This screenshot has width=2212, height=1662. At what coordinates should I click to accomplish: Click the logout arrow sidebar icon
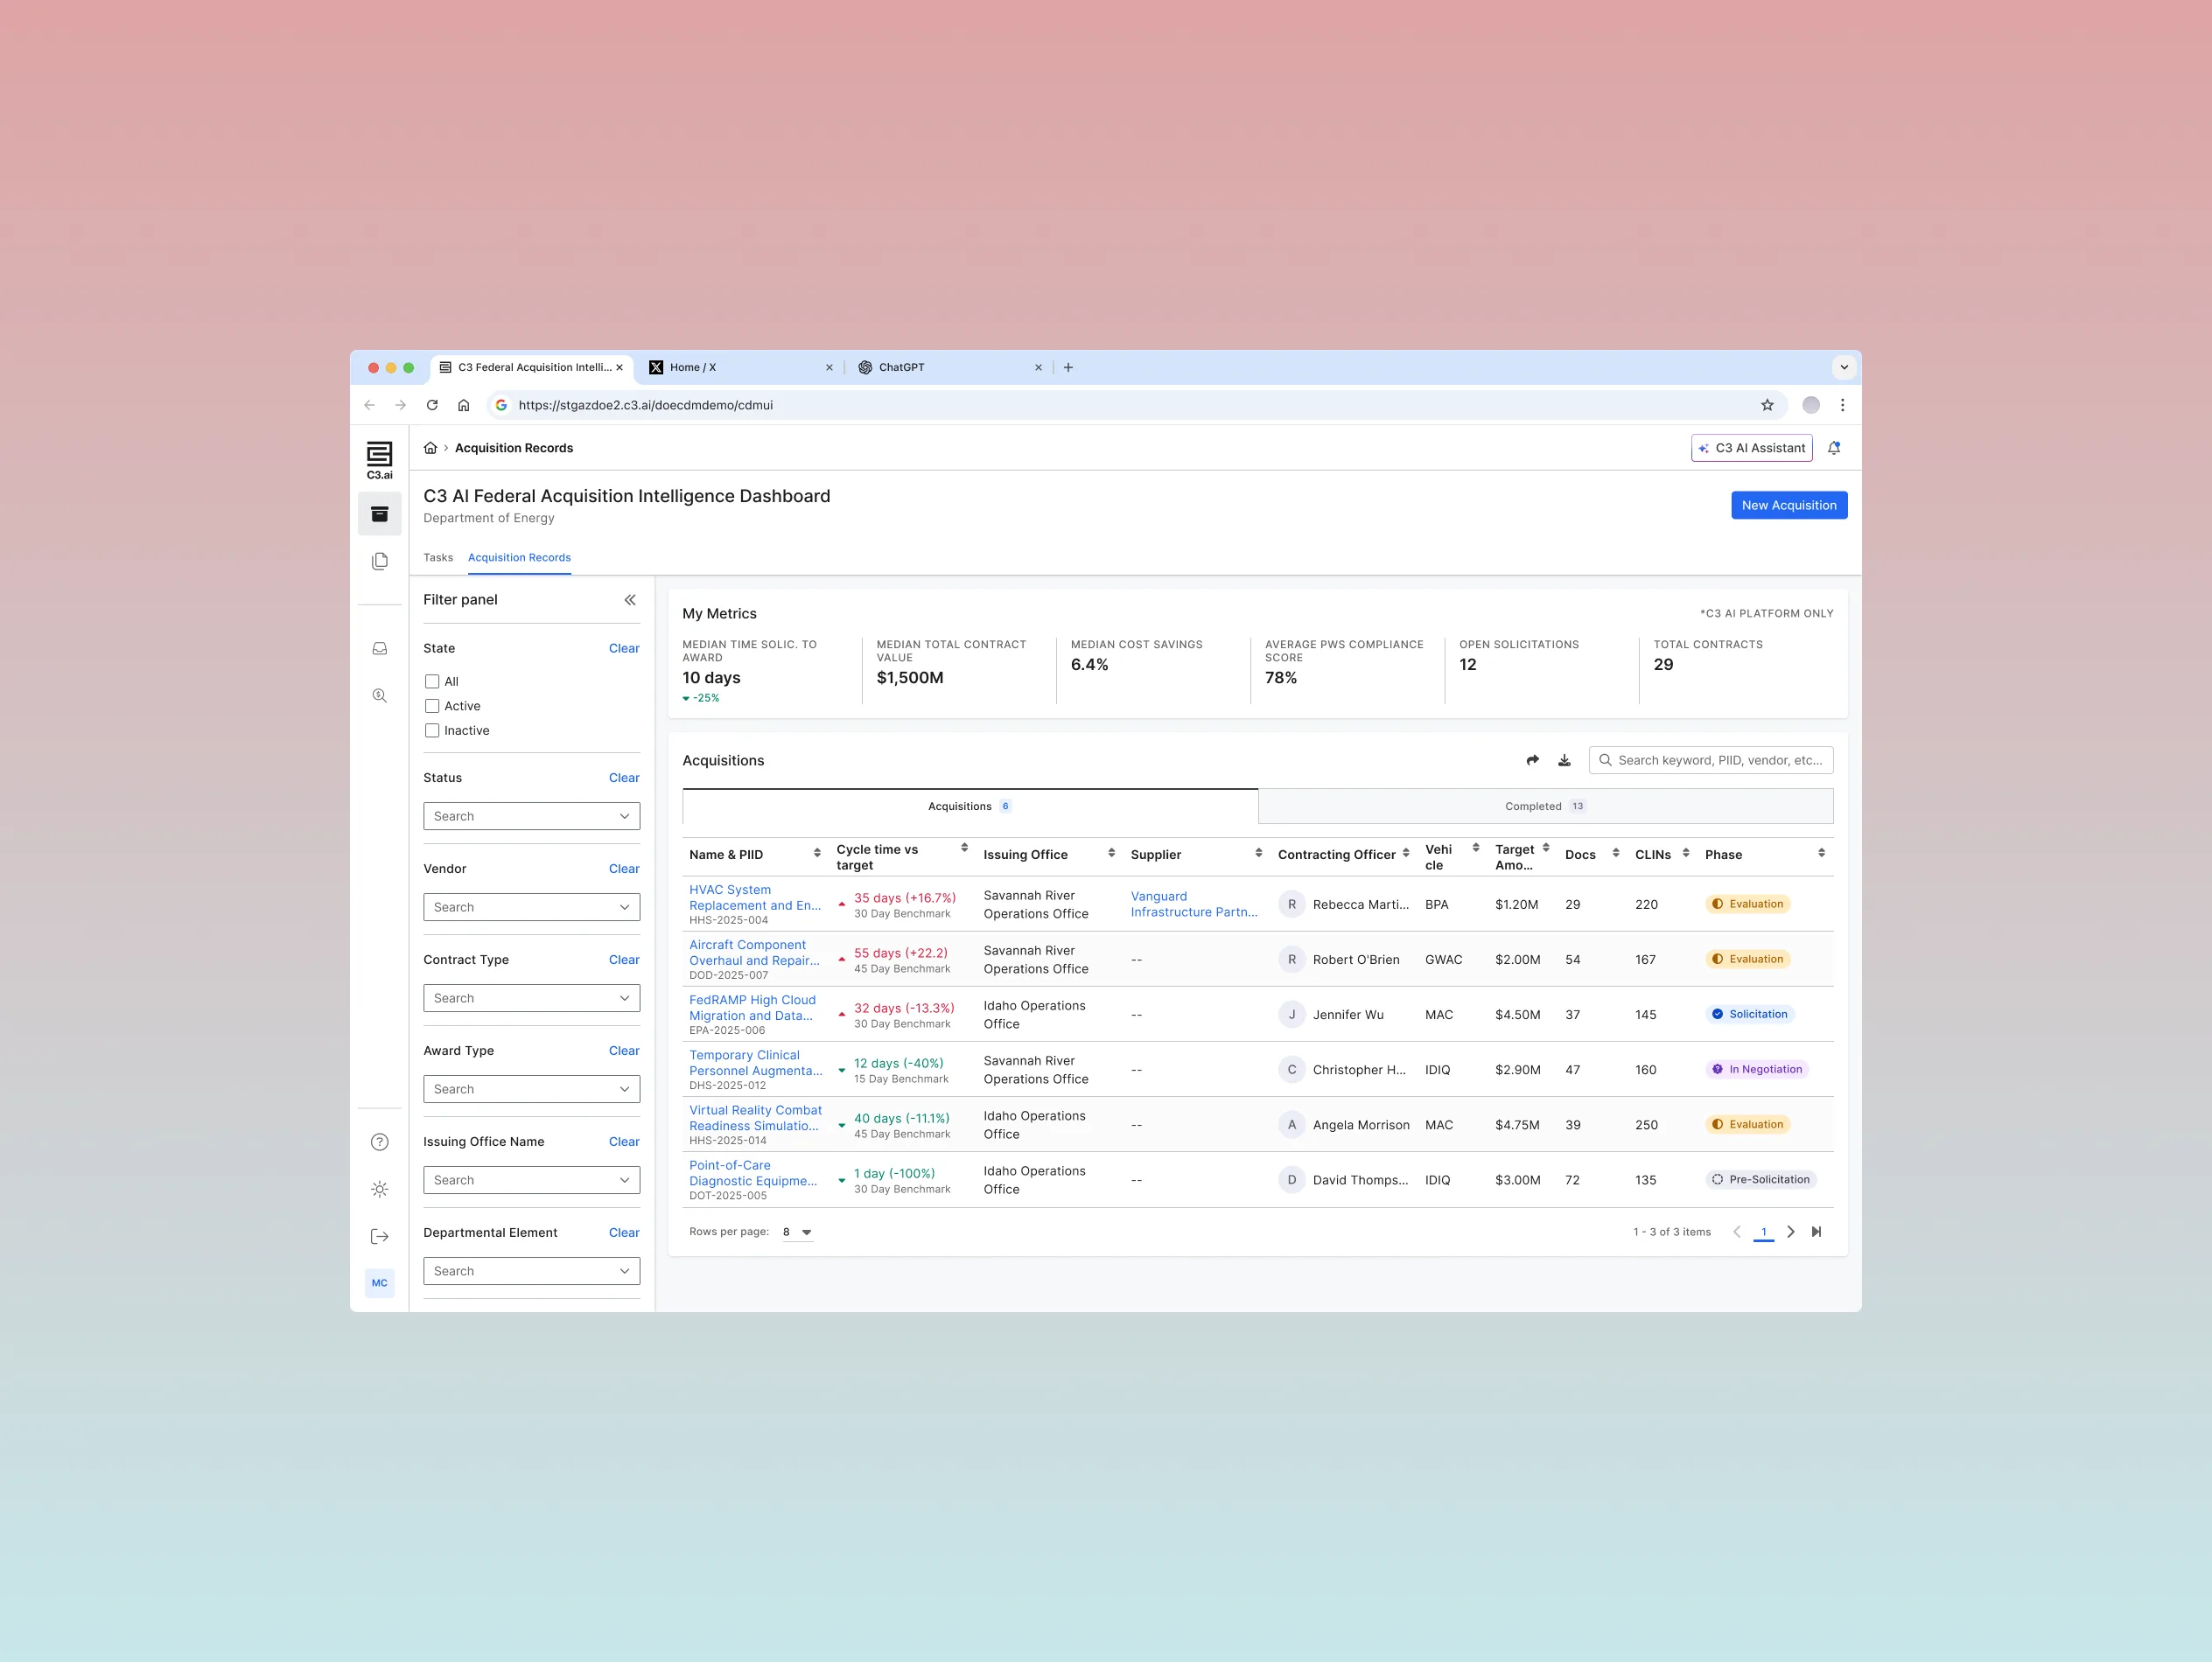pyautogui.click(x=380, y=1236)
